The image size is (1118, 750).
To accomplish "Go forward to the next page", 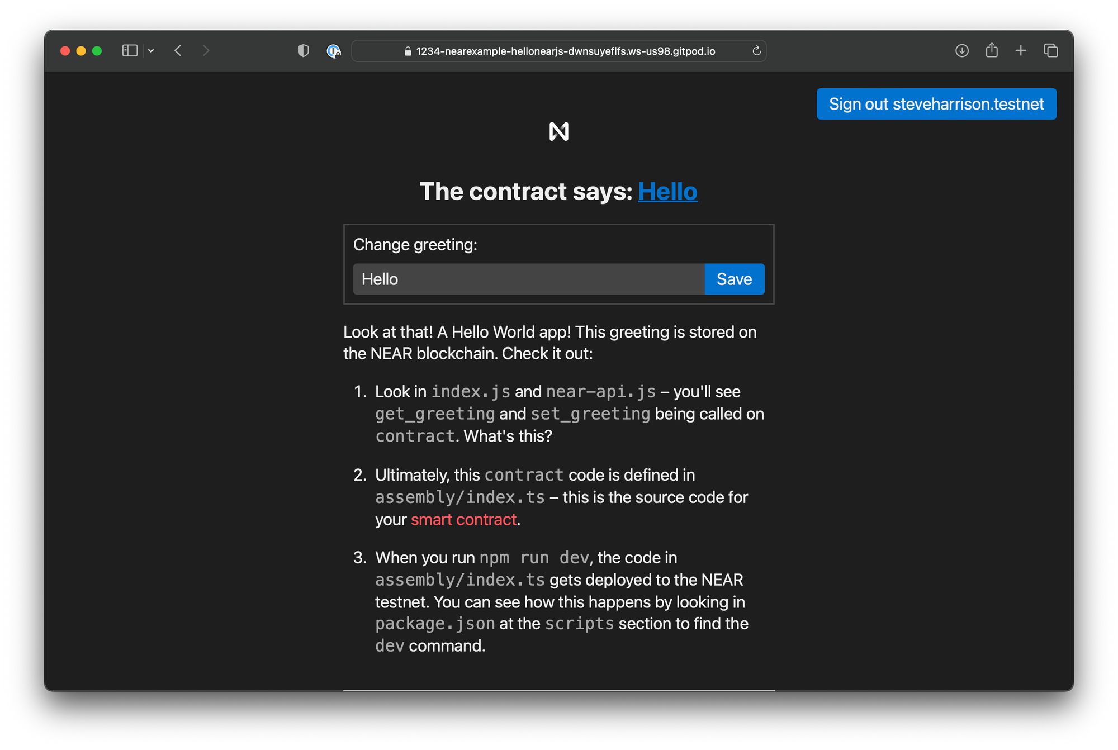I will click(x=206, y=51).
